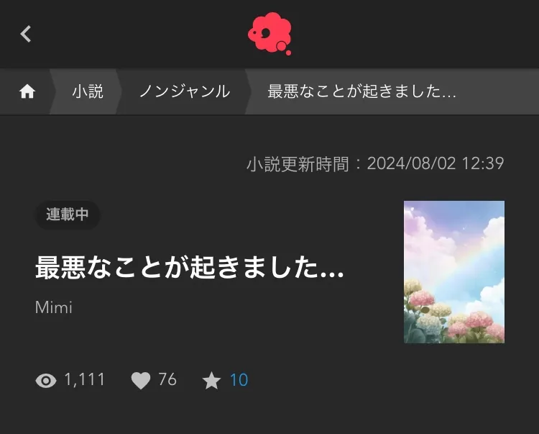Open the story title 最悪なことが起きました…
Image resolution: width=539 pixels, height=434 pixels.
click(190, 268)
